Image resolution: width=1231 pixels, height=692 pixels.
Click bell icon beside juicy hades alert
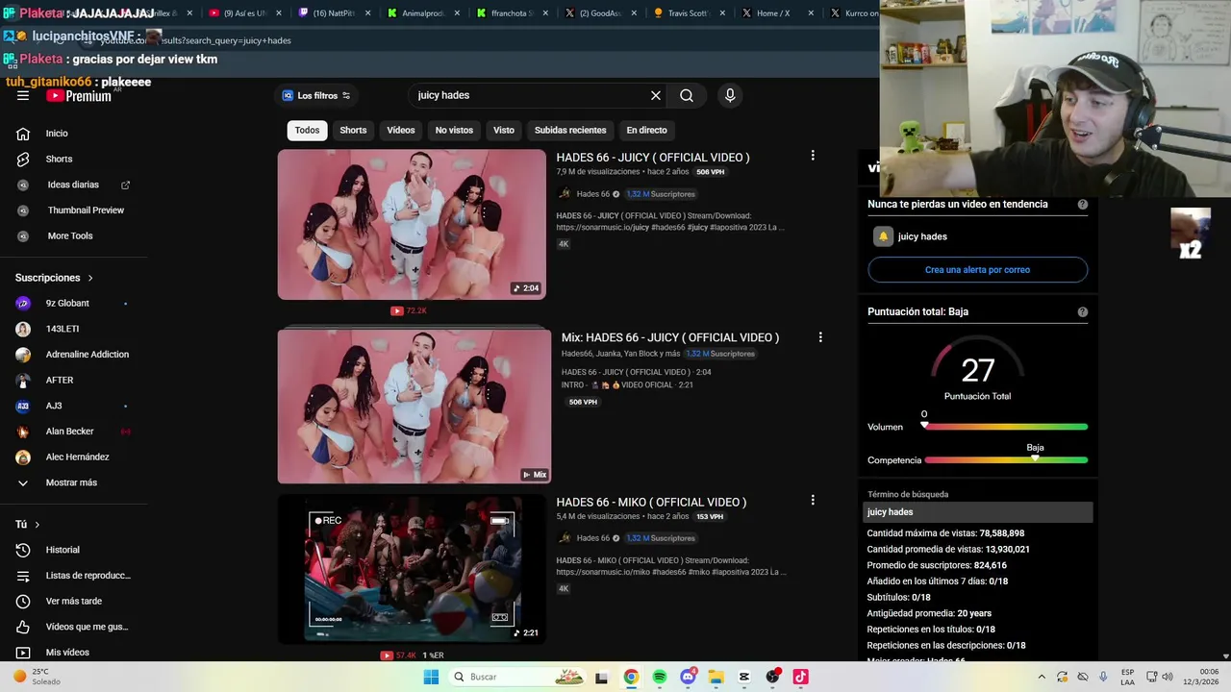(883, 236)
